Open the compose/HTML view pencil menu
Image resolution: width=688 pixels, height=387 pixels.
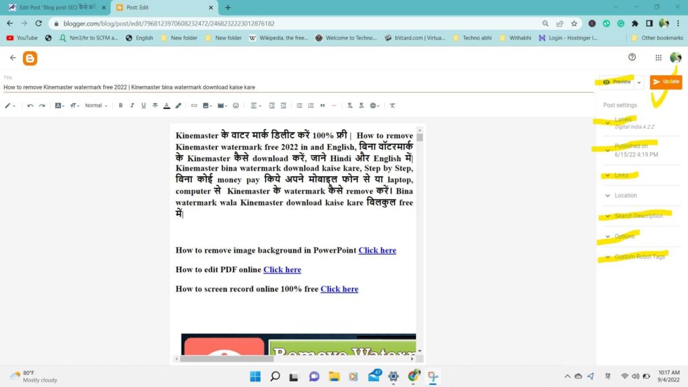click(9, 105)
